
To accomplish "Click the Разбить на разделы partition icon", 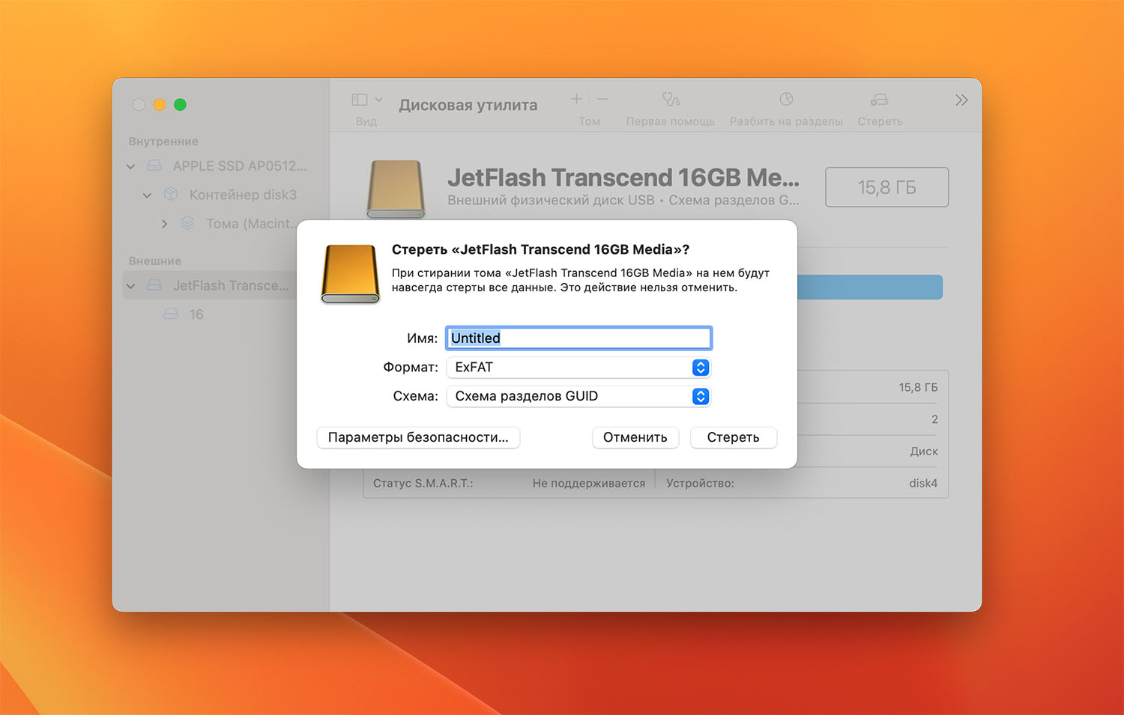I will (x=786, y=99).
